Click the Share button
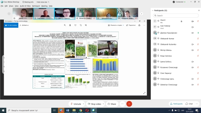This screenshot has width=201, height=113. tap(112, 104)
